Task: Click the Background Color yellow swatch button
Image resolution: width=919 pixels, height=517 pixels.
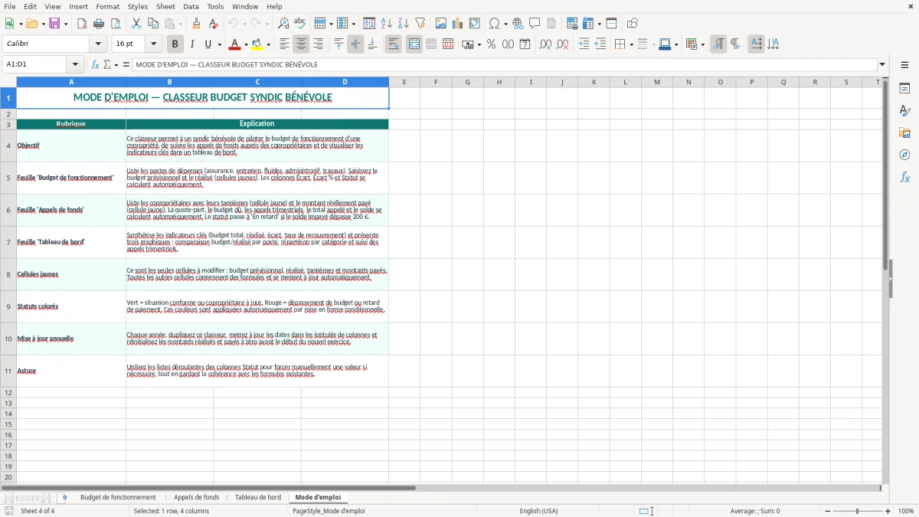Action: click(x=257, y=44)
